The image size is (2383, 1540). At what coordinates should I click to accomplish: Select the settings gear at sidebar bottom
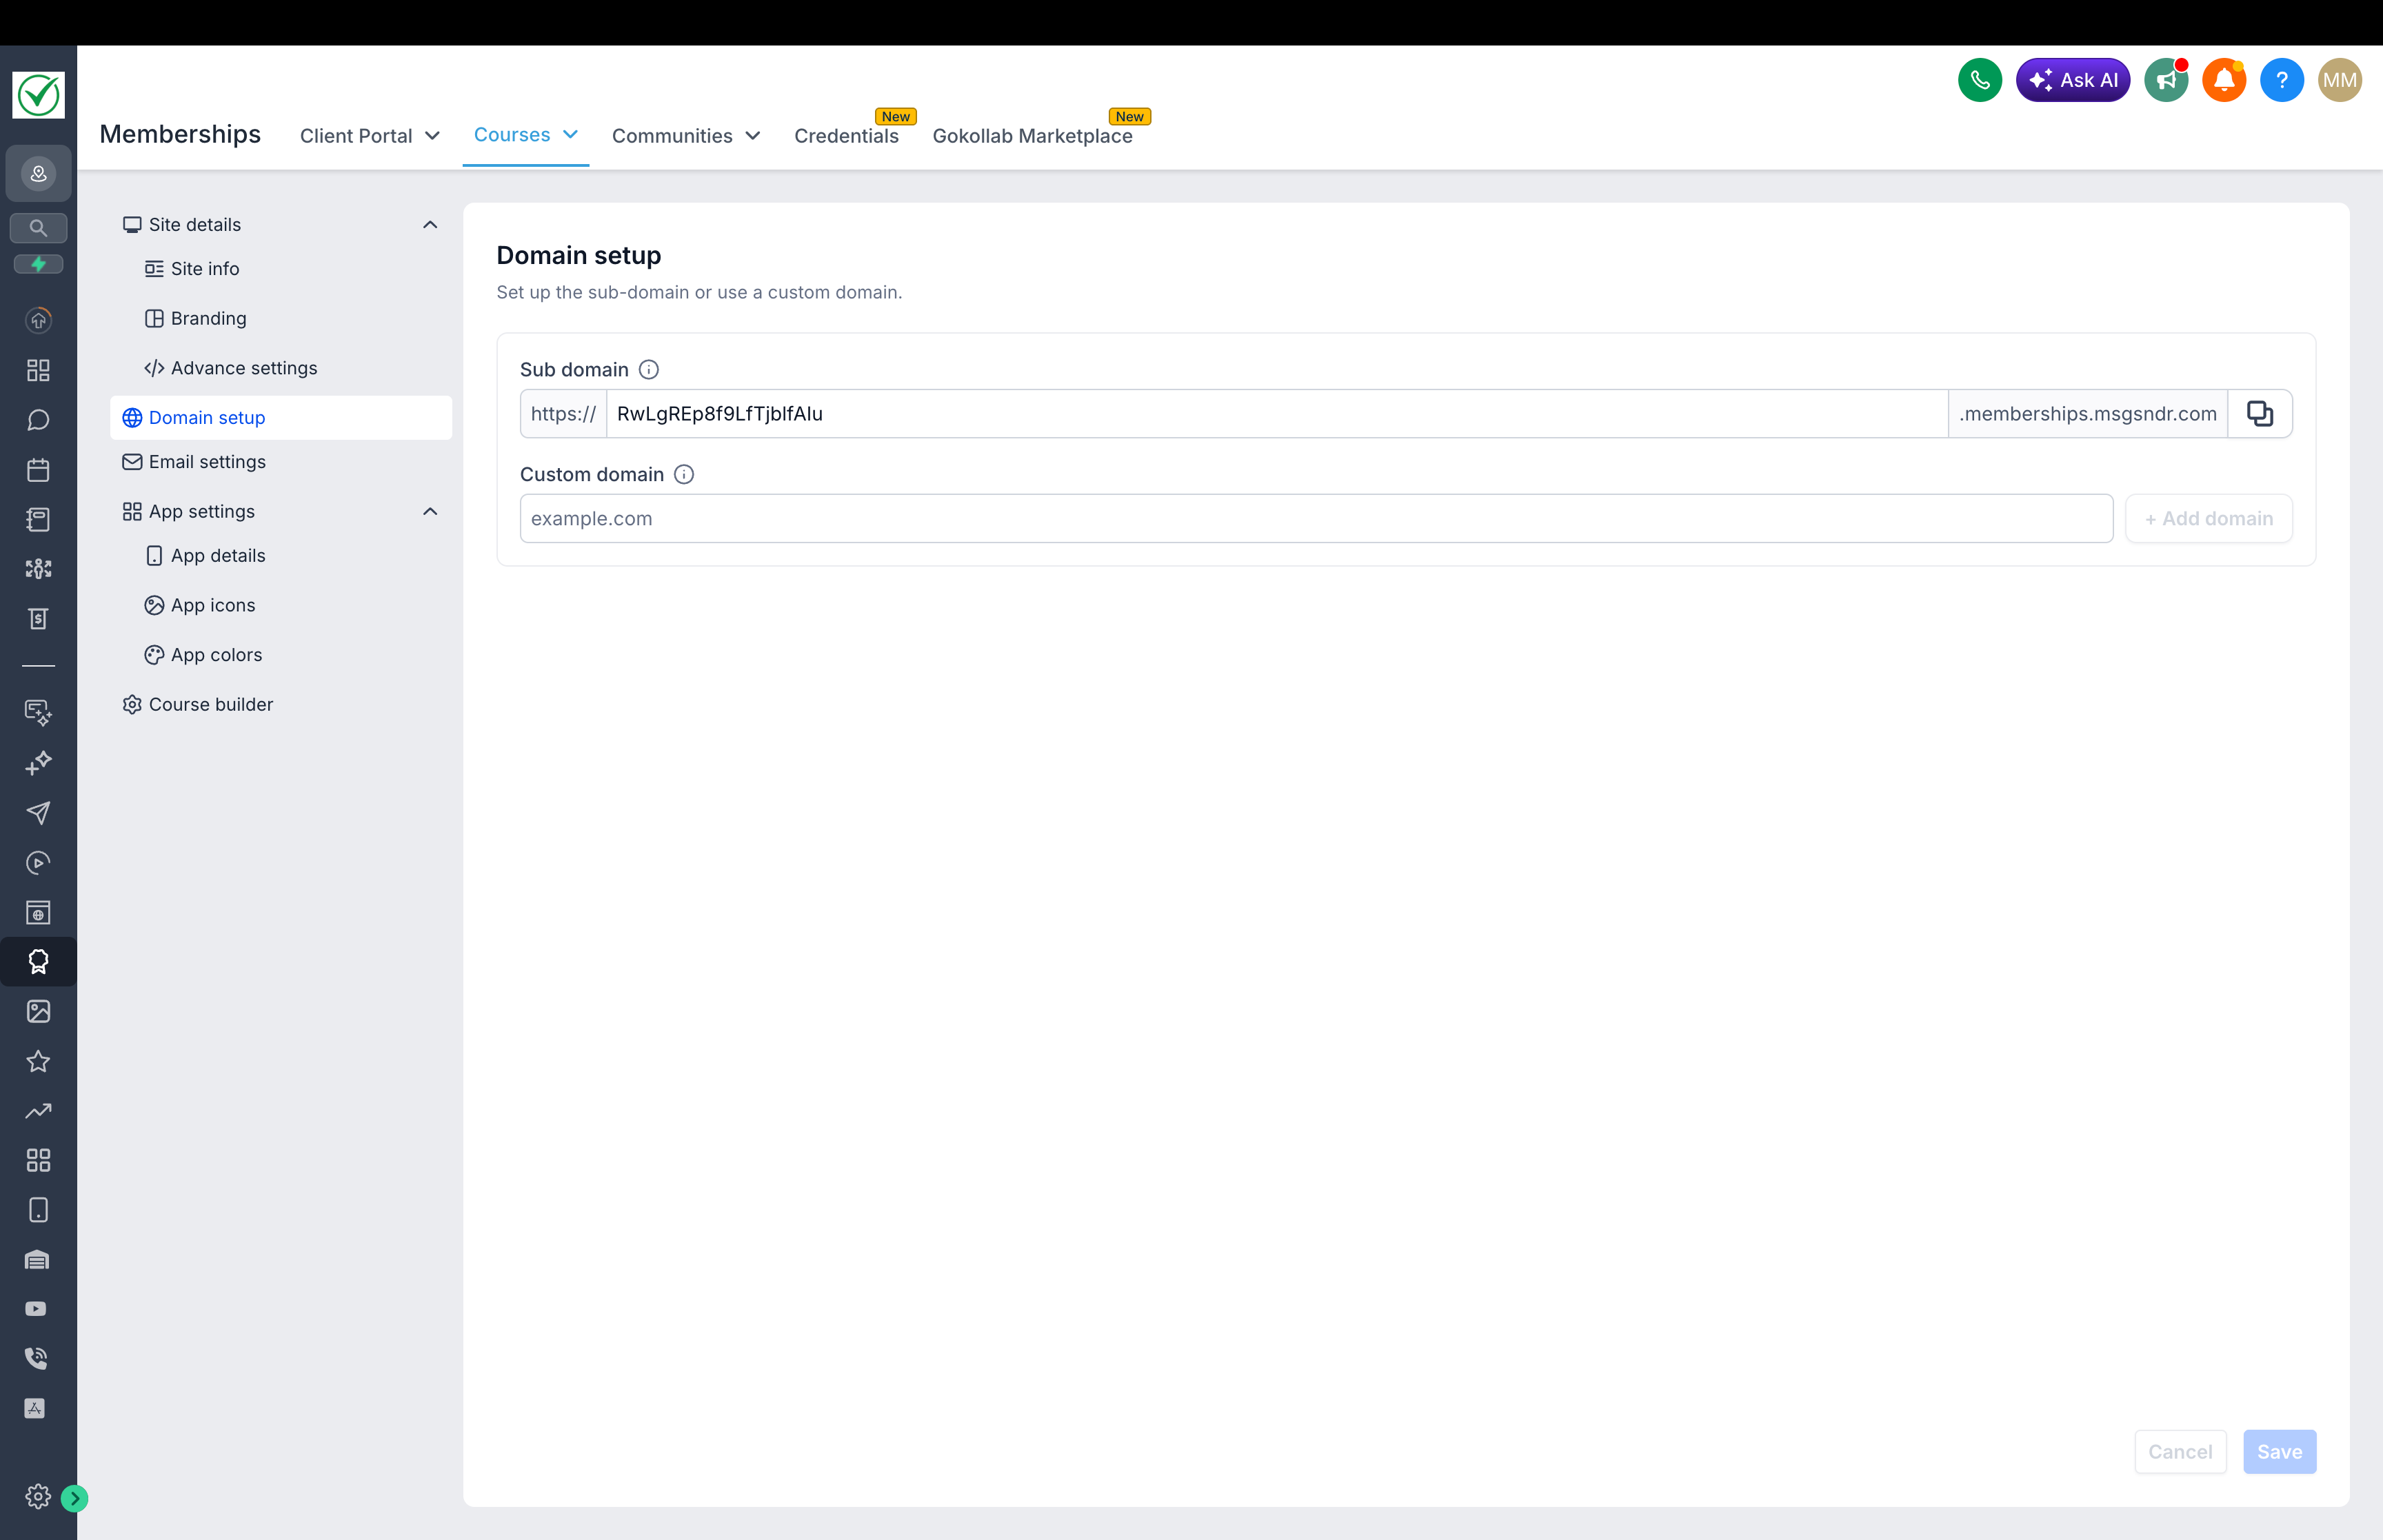(x=38, y=1497)
